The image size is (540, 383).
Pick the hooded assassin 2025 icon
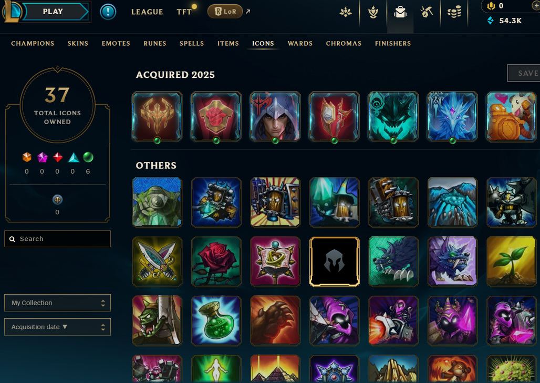click(275, 117)
